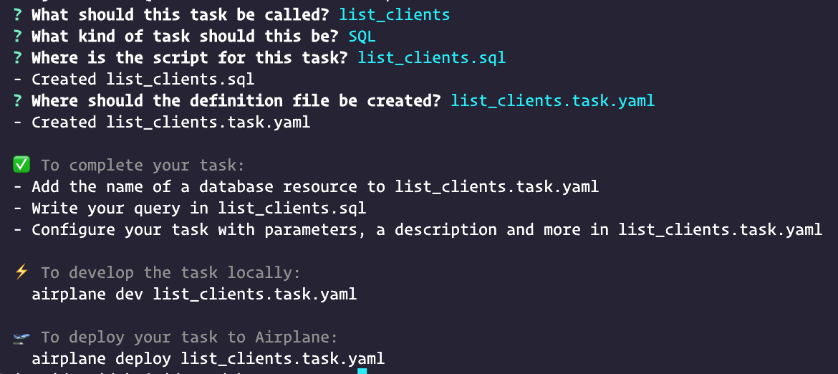
Task: Click the 'Created list_clients.sql' output line
Action: [x=134, y=79]
